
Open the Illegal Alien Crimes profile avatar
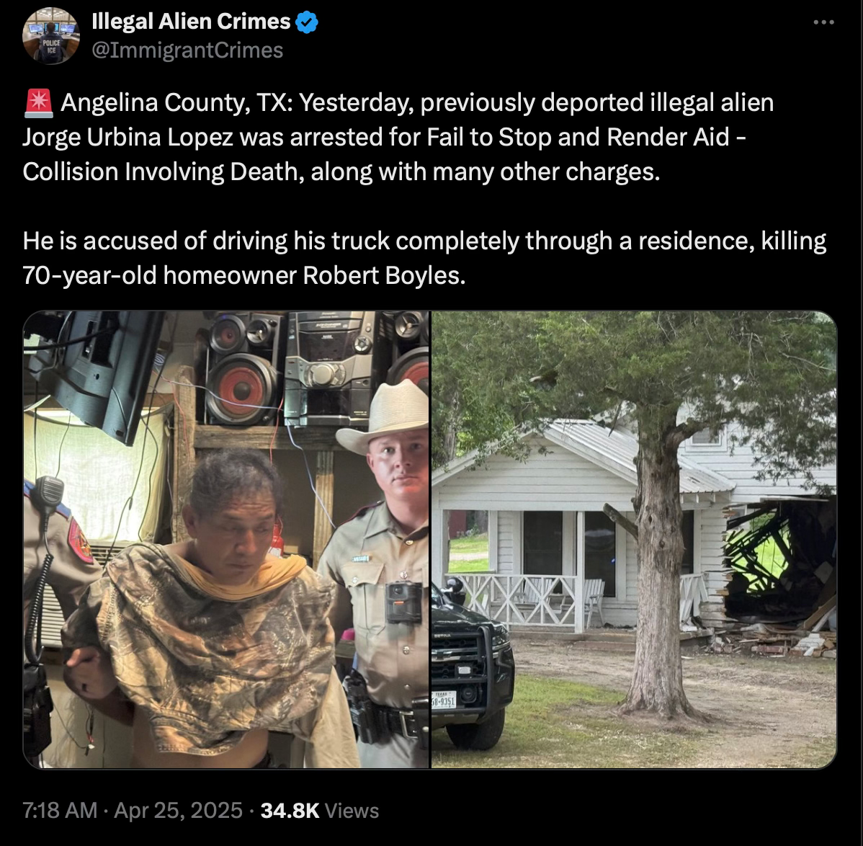click(51, 36)
